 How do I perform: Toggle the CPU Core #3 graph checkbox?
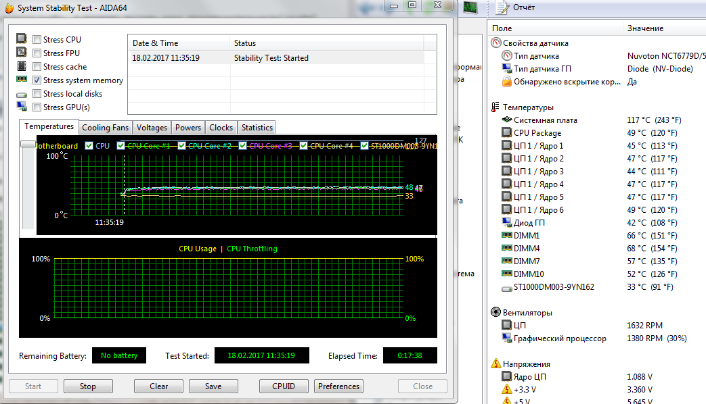click(x=243, y=146)
